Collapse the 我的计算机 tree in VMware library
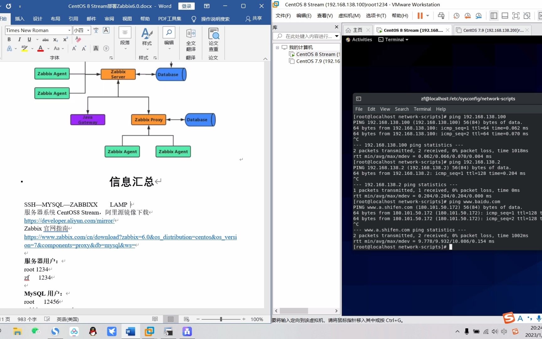This screenshot has height=339, width=542. [x=278, y=47]
